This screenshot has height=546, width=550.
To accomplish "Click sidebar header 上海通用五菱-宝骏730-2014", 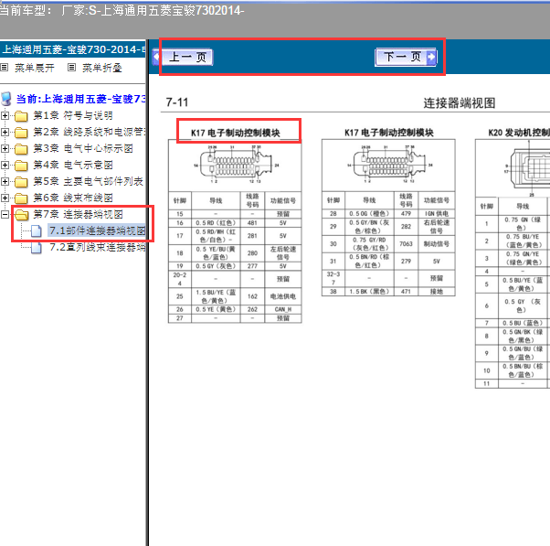I will point(72,49).
